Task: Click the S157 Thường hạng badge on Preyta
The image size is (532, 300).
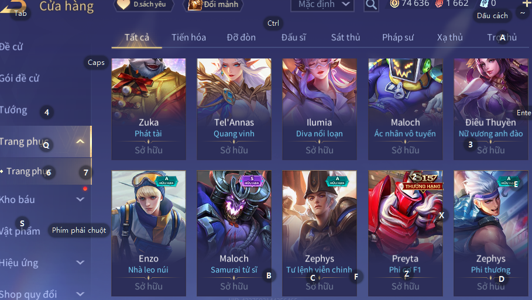Action: (423, 182)
